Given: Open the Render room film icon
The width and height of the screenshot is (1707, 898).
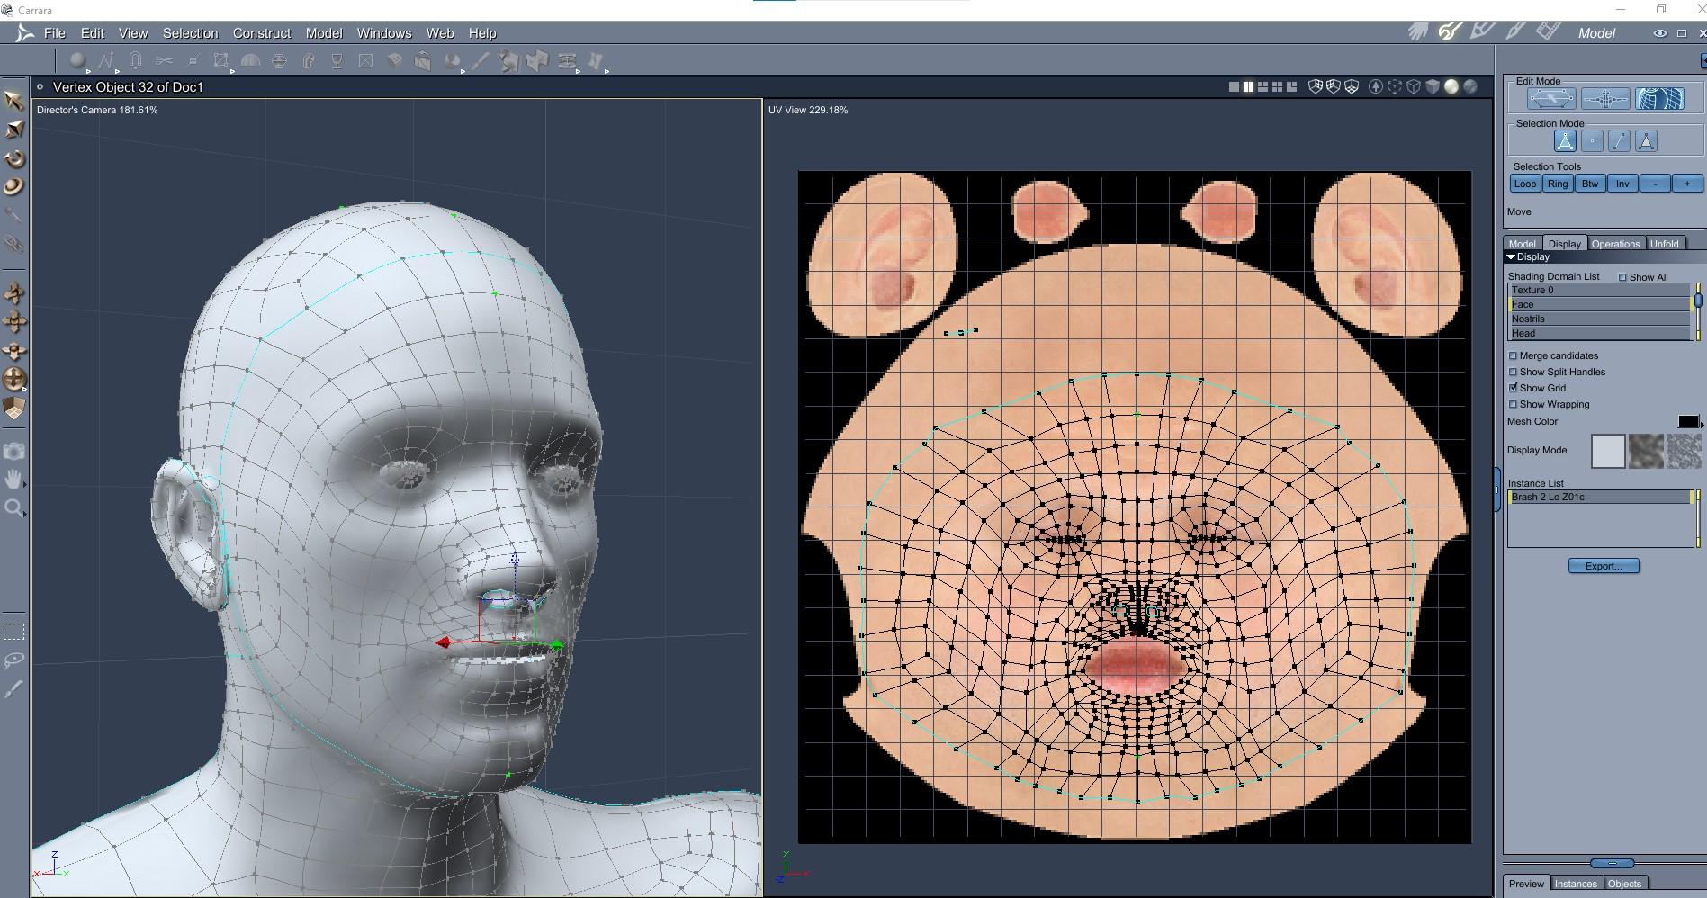Looking at the screenshot, I should tap(1548, 32).
